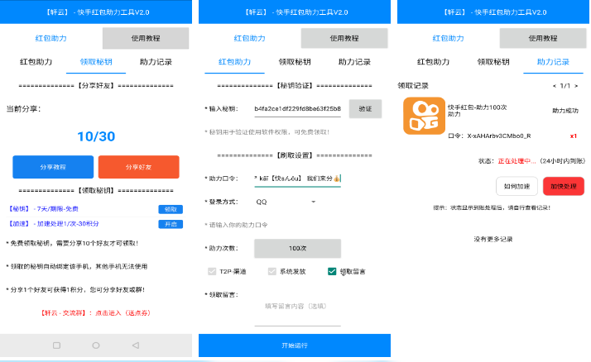Click the 没有更多记录 text

click(493, 239)
